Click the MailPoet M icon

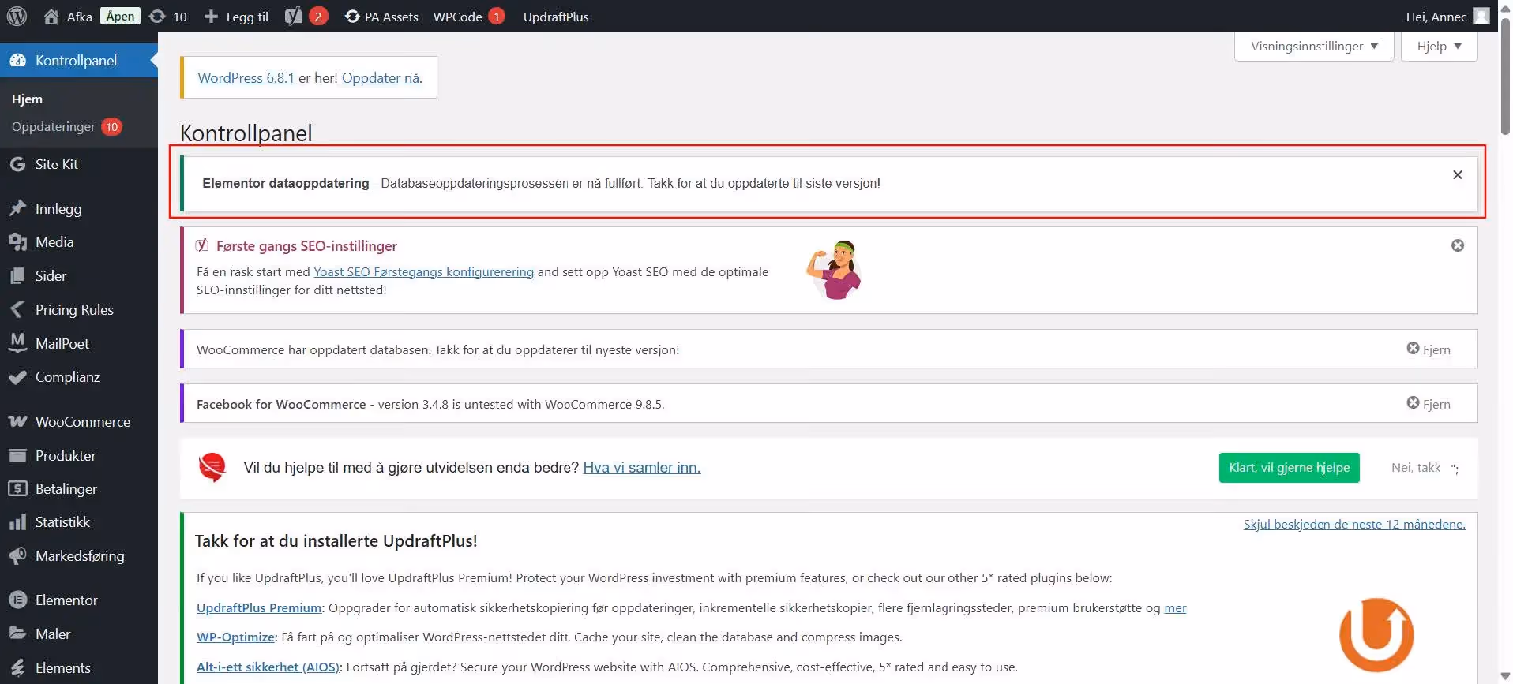(x=17, y=343)
